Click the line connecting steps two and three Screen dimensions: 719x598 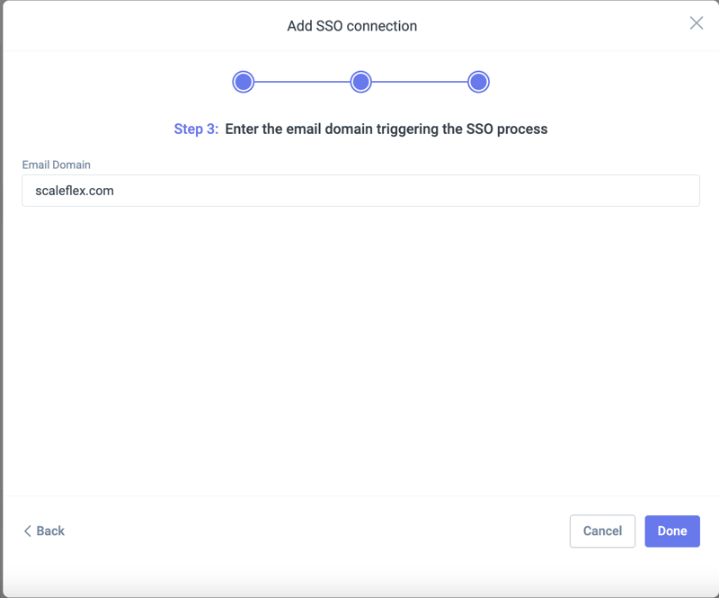(x=420, y=82)
